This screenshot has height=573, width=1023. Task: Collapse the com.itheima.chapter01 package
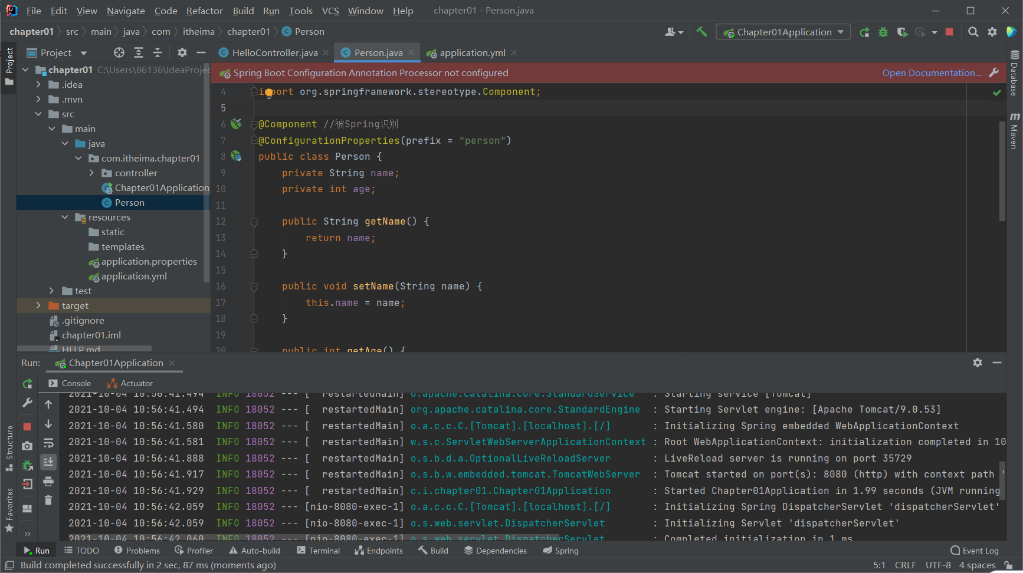(78, 158)
